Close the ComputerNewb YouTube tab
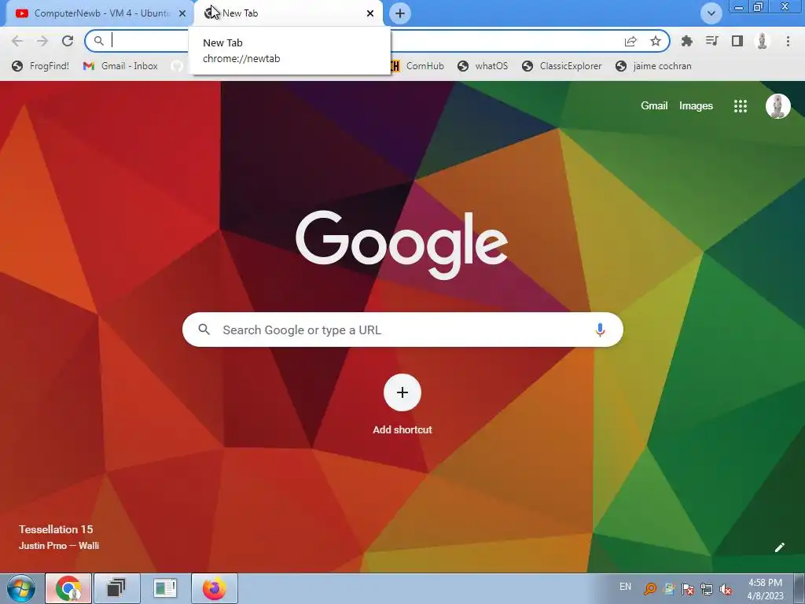The image size is (805, 604). coord(182,13)
